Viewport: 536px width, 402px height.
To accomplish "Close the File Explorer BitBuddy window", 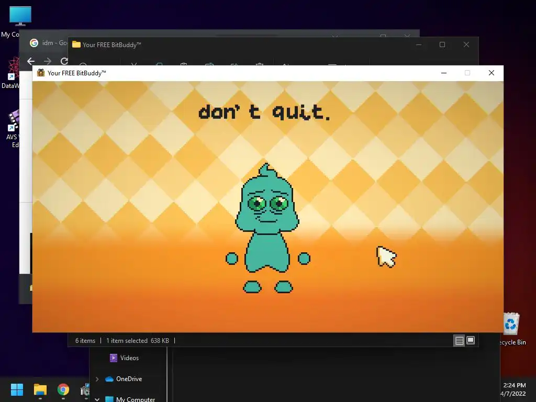I will pos(466,44).
